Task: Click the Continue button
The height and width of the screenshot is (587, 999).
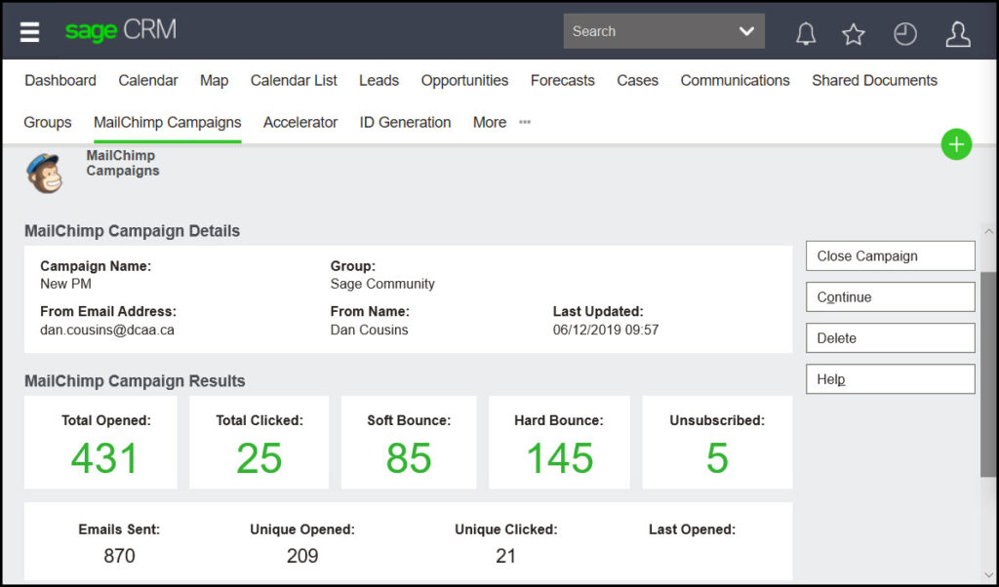Action: point(890,297)
